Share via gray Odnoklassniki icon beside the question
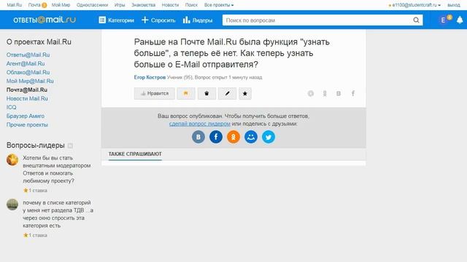 [x=325, y=94]
